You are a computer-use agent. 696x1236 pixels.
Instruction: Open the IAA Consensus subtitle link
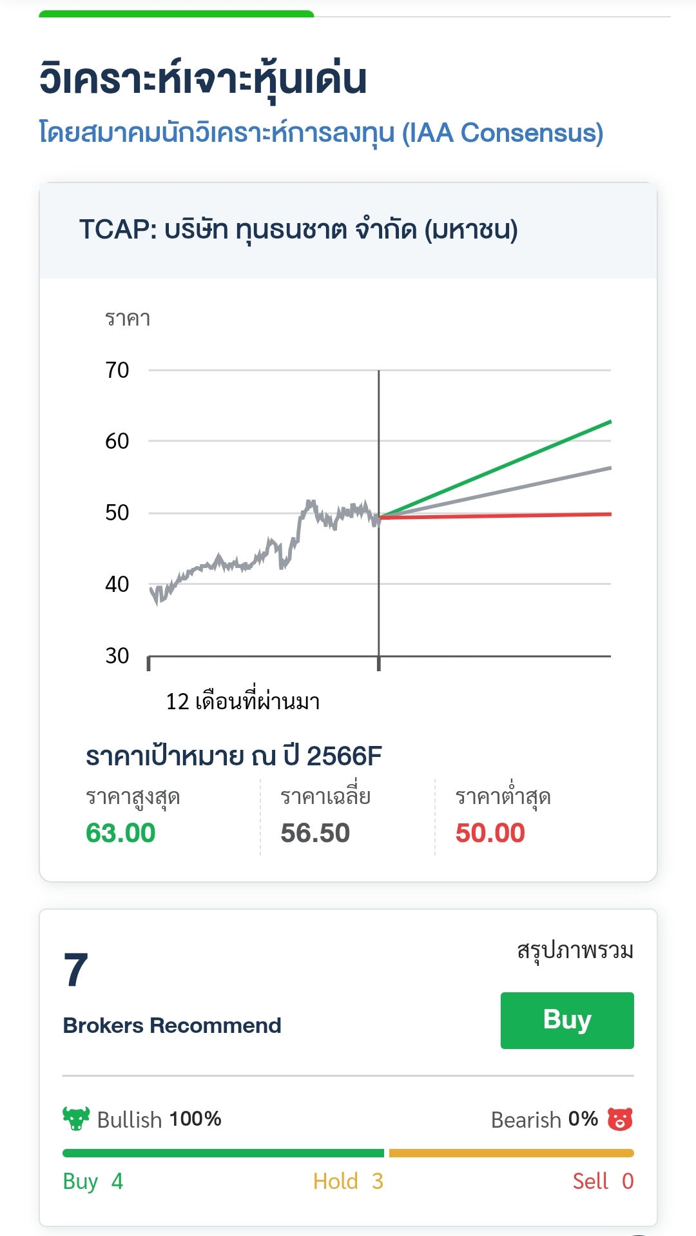pos(321,133)
